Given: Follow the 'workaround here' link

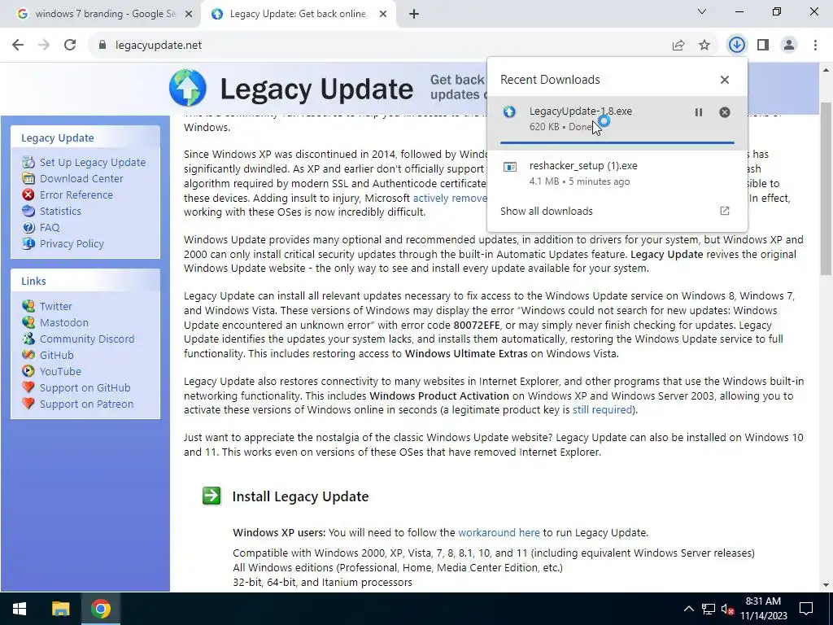Looking at the screenshot, I should click(499, 532).
